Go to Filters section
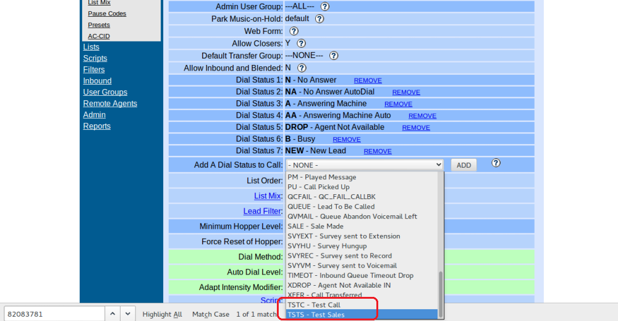The height and width of the screenshot is (321, 618). 94,70
